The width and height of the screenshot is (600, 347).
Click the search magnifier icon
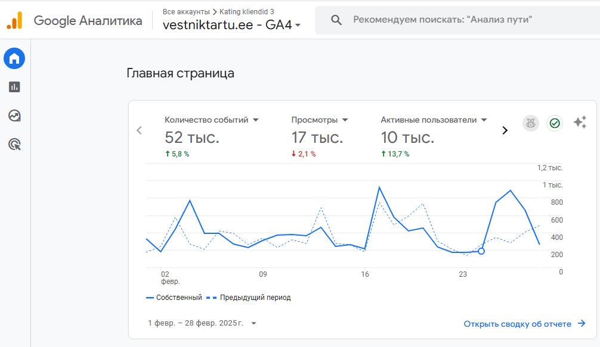(336, 20)
